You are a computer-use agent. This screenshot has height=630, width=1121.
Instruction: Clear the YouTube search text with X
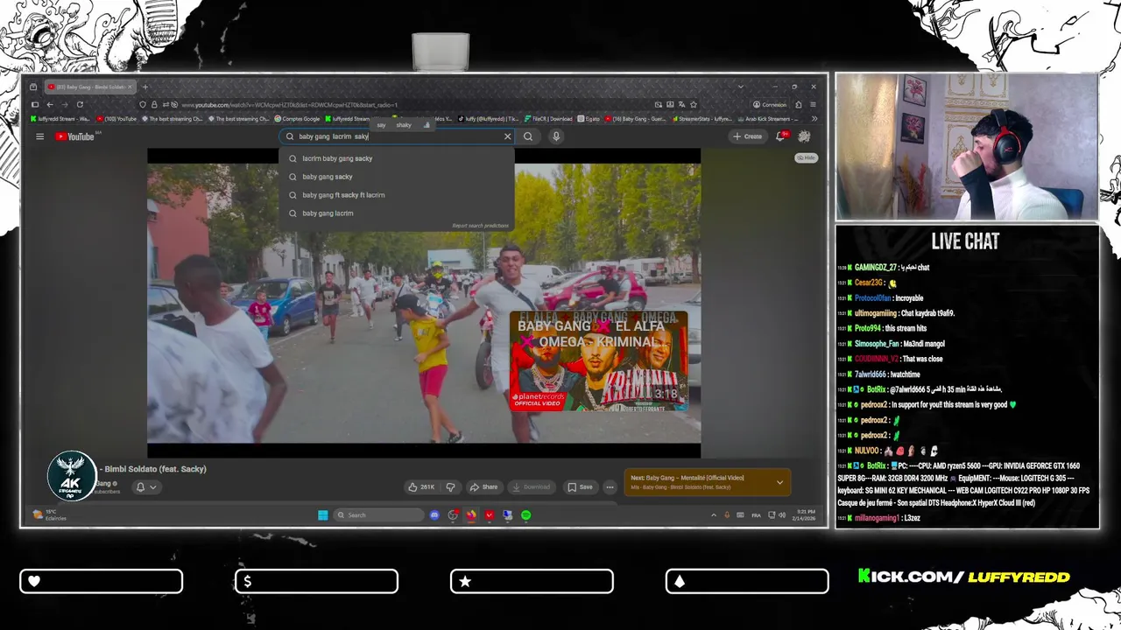[x=507, y=136]
